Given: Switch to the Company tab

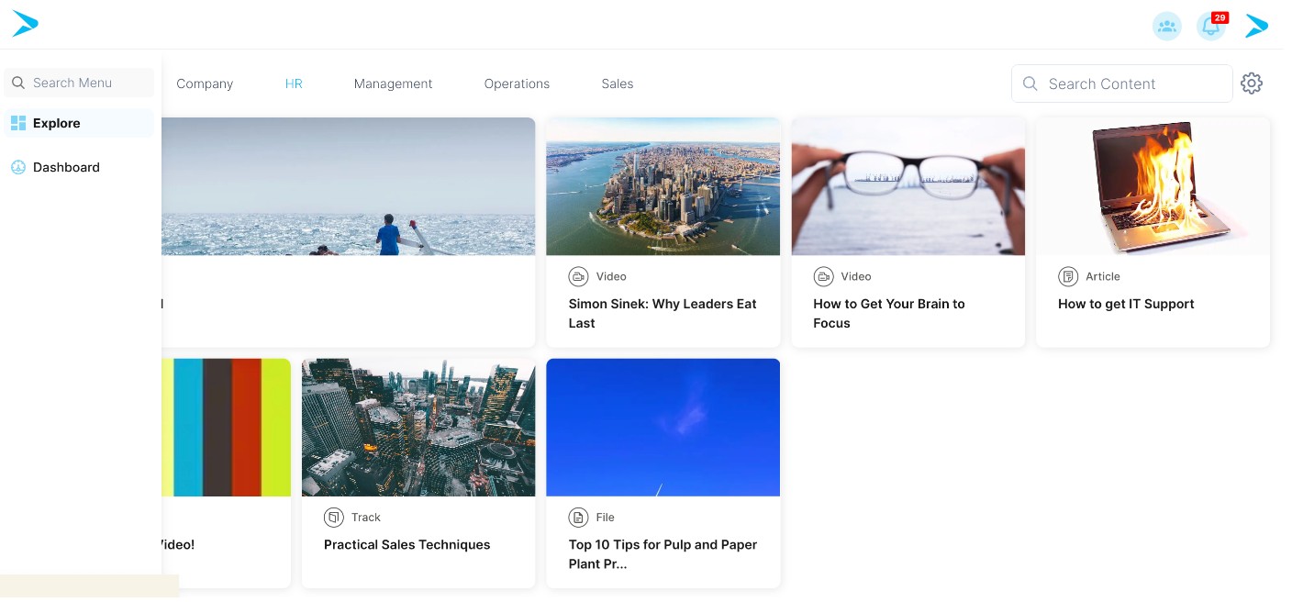Looking at the screenshot, I should (205, 84).
